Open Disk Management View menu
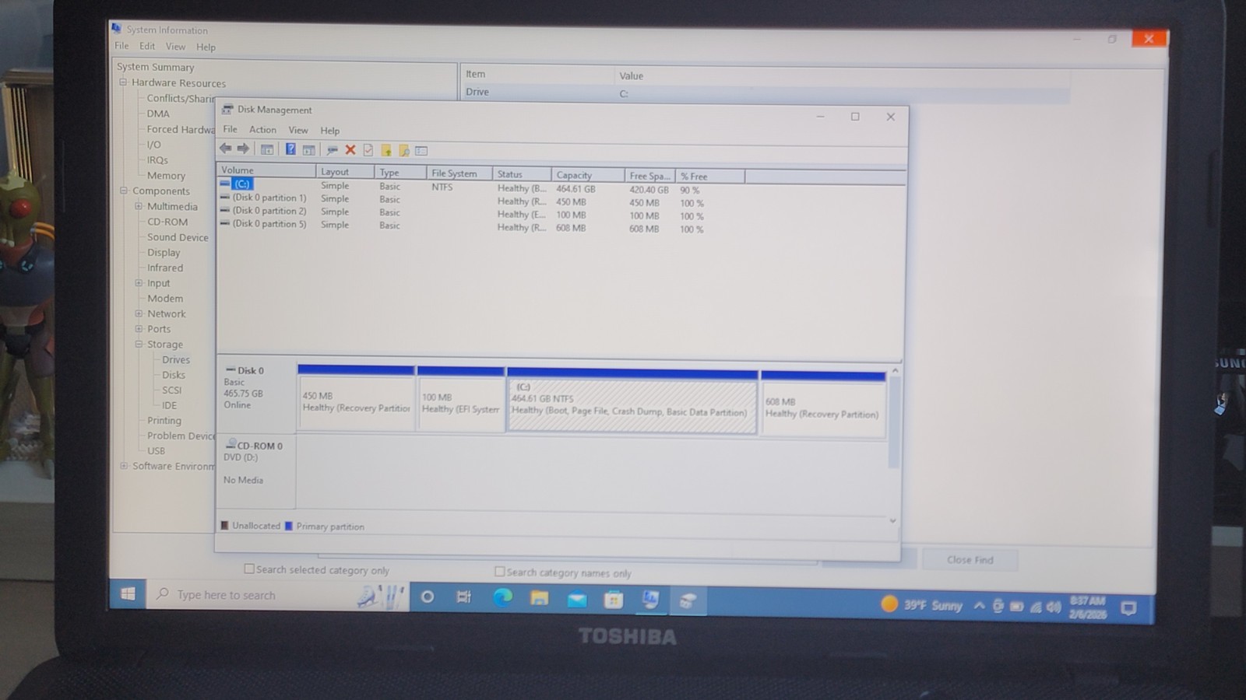Viewport: 1246px width, 700px height. (298, 130)
